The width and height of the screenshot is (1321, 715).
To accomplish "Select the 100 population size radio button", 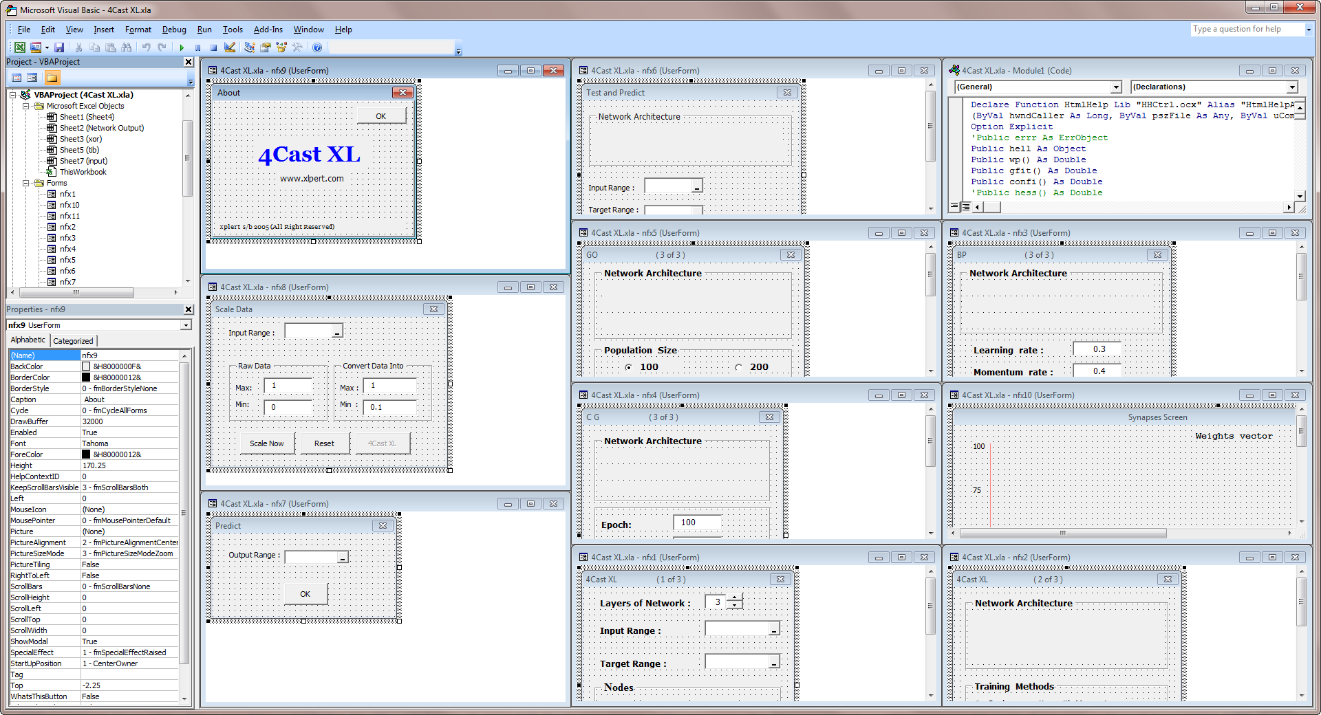I will (628, 367).
